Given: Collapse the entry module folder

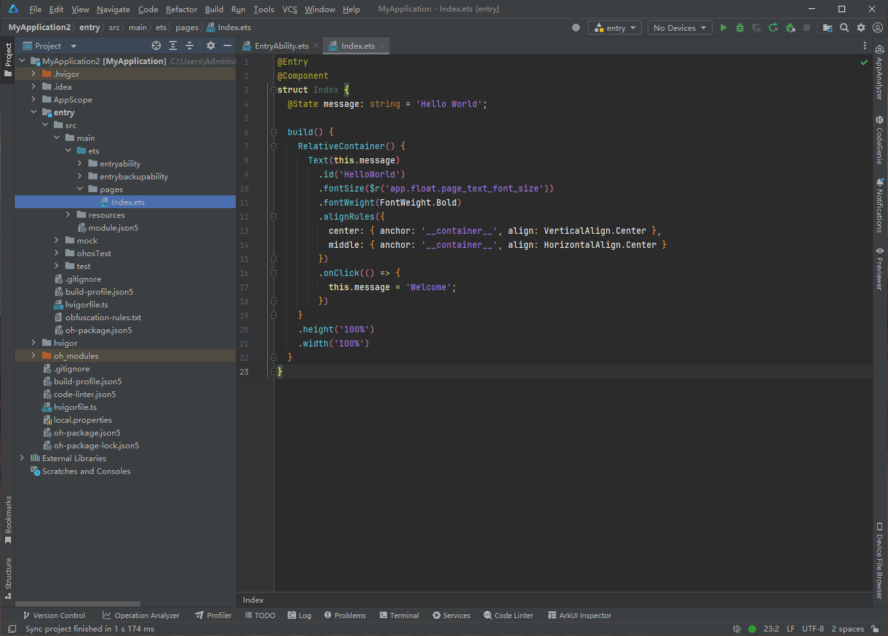Looking at the screenshot, I should click(x=33, y=112).
